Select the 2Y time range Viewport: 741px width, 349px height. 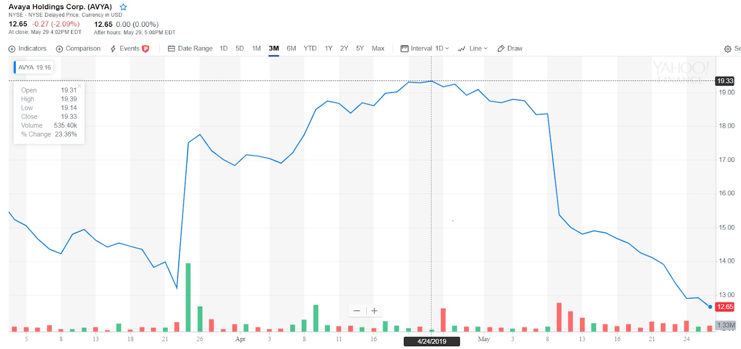(344, 49)
